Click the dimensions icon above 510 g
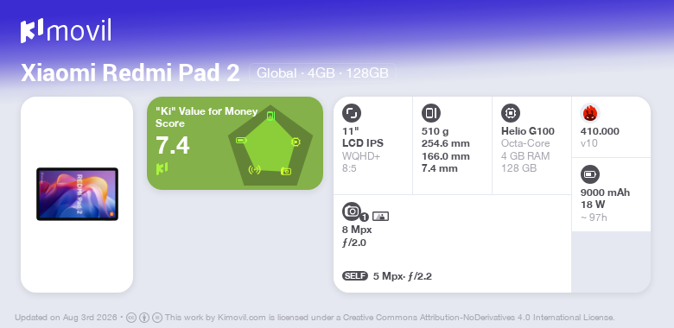 tap(431, 113)
